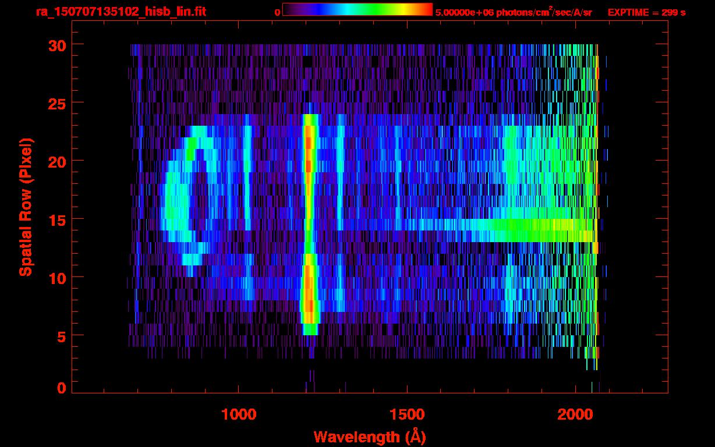Click the EXPTIME = 299 s text
This screenshot has width=715, height=447.
coord(646,12)
